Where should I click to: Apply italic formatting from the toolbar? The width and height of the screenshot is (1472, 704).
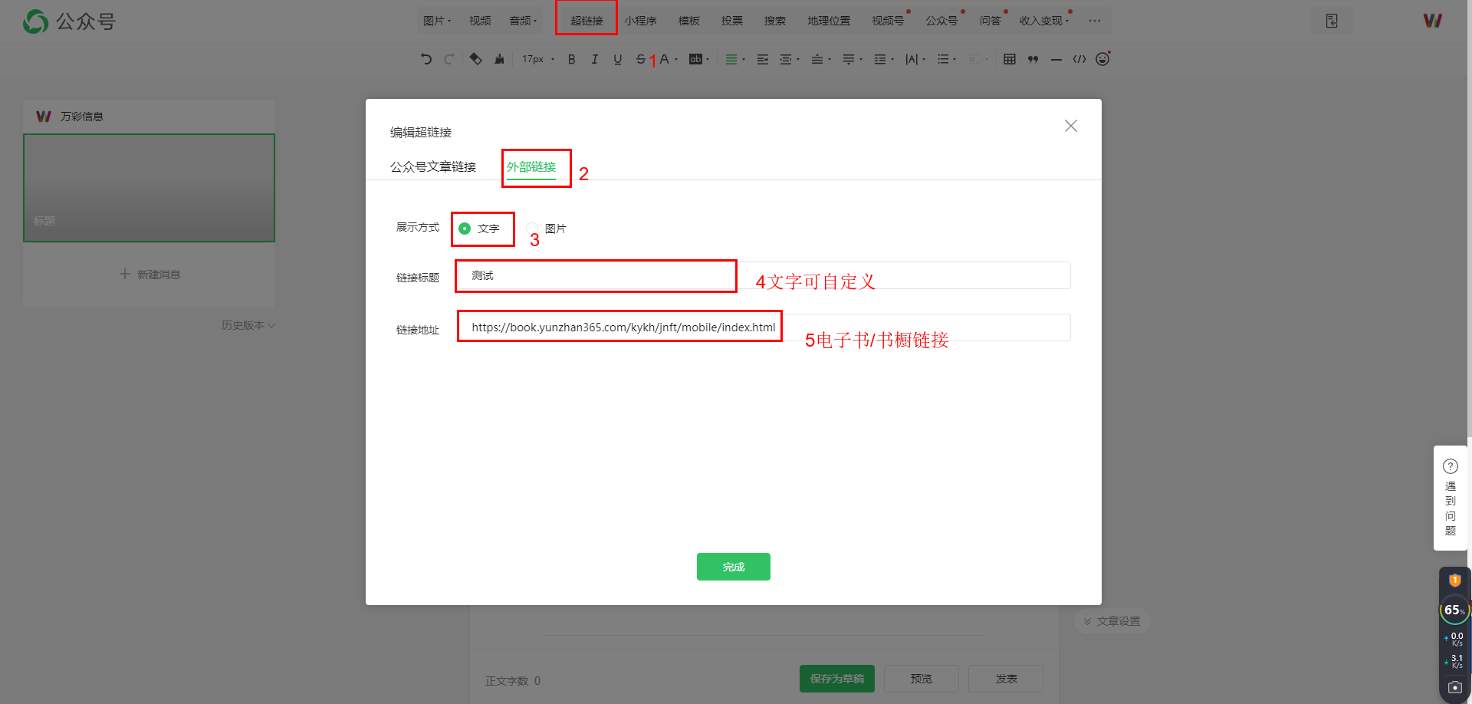tap(594, 59)
